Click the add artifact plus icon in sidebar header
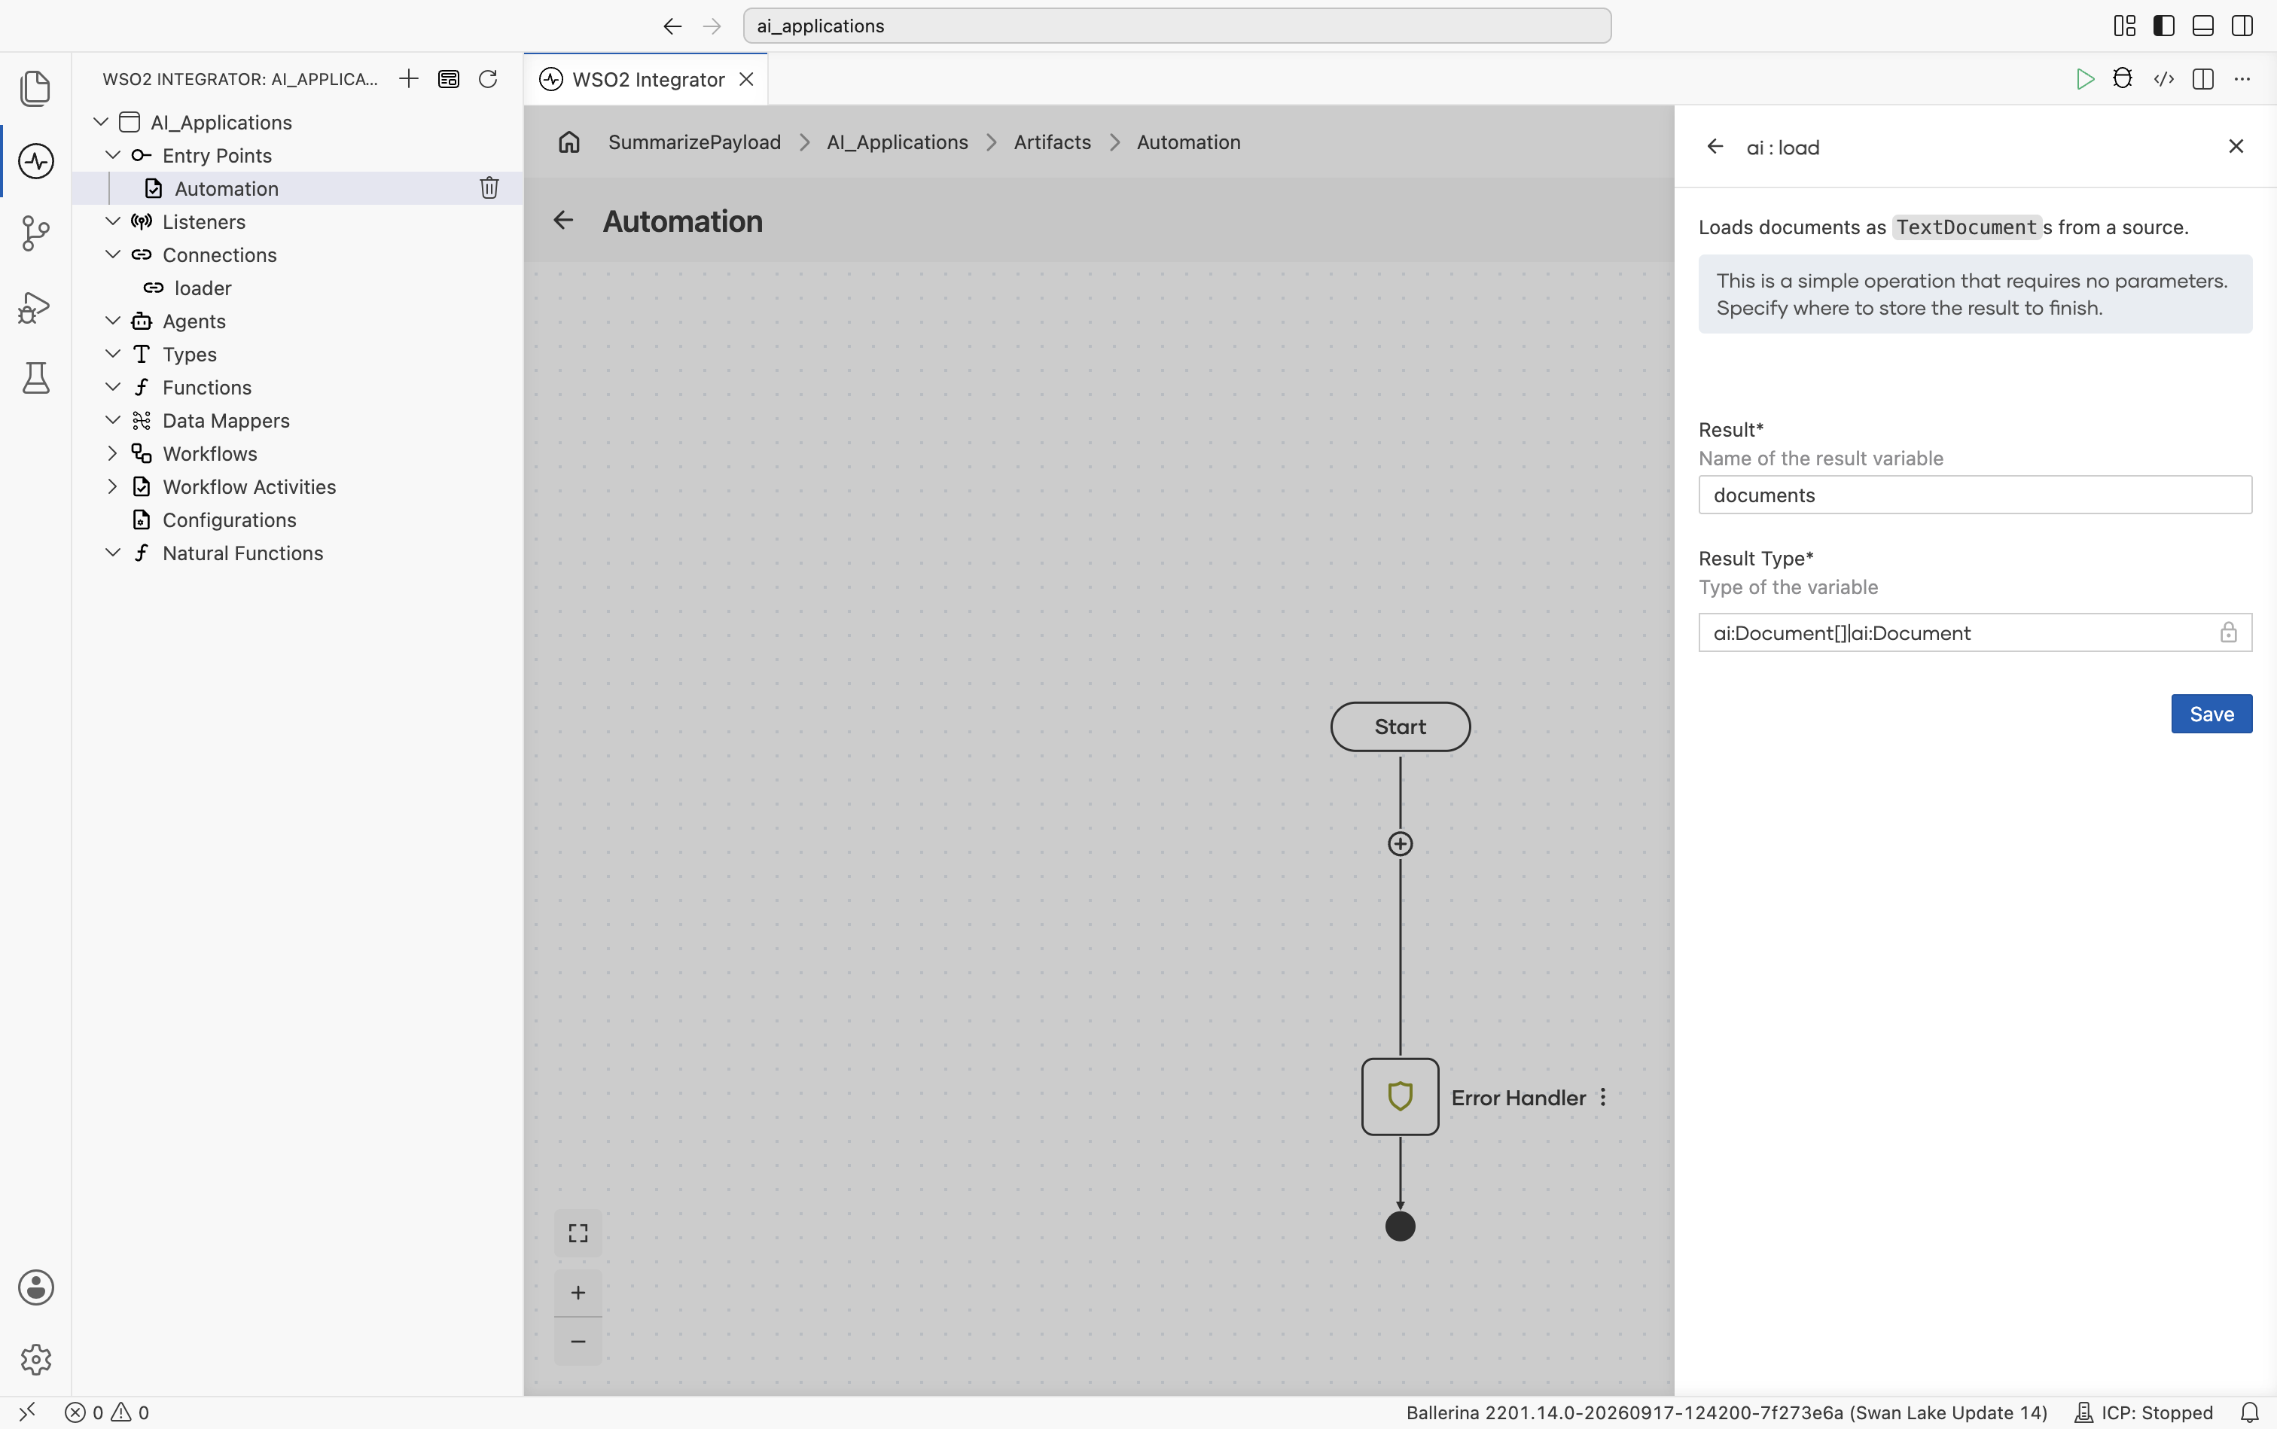2277x1429 pixels. (408, 78)
